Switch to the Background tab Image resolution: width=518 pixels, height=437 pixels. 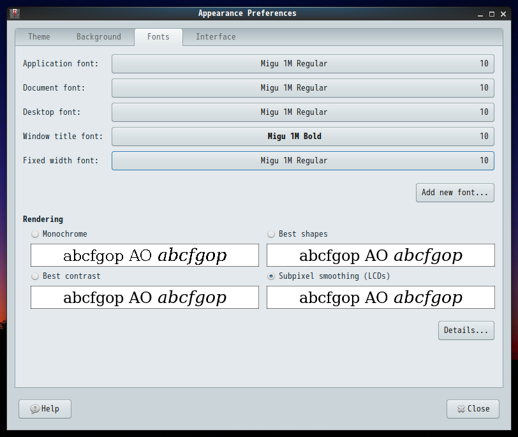tap(98, 36)
